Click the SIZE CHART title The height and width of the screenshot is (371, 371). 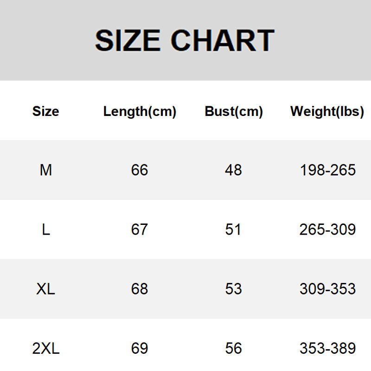coord(185,40)
